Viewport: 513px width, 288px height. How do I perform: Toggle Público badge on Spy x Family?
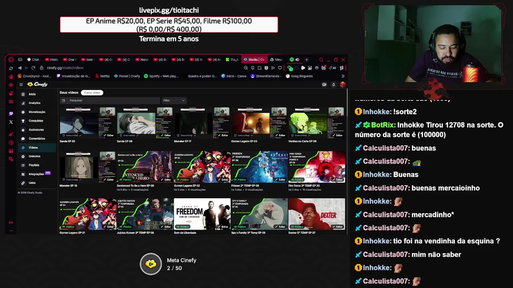(x=240, y=227)
